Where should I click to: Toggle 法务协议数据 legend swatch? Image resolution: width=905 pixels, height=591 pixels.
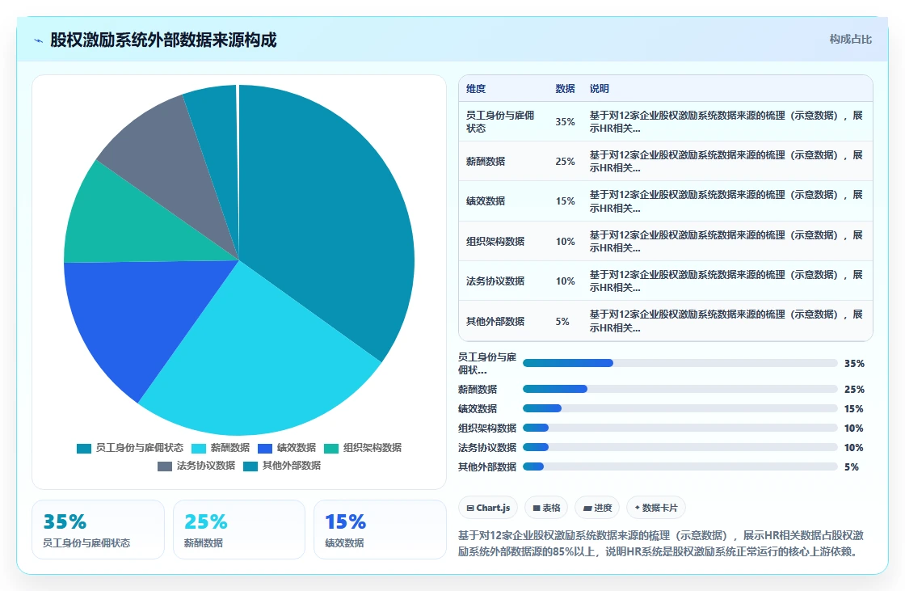pos(165,466)
